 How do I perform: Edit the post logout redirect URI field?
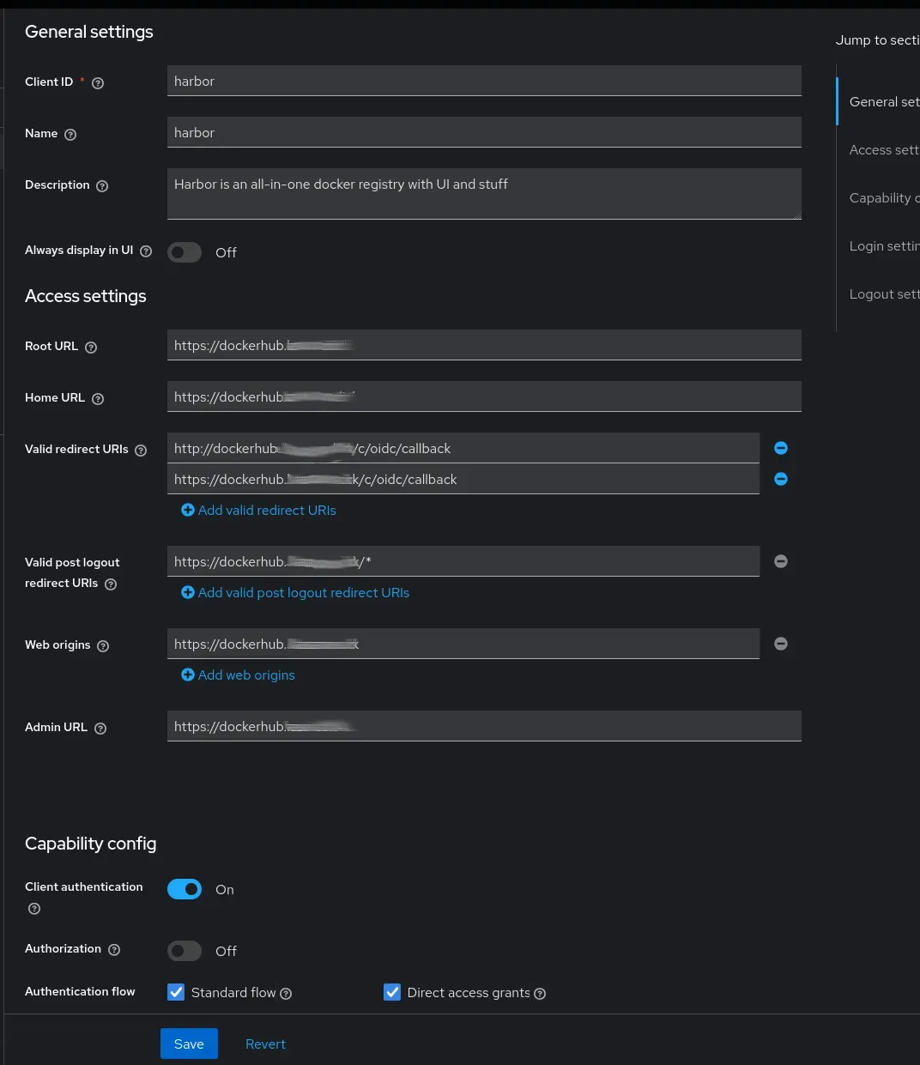[x=463, y=561]
